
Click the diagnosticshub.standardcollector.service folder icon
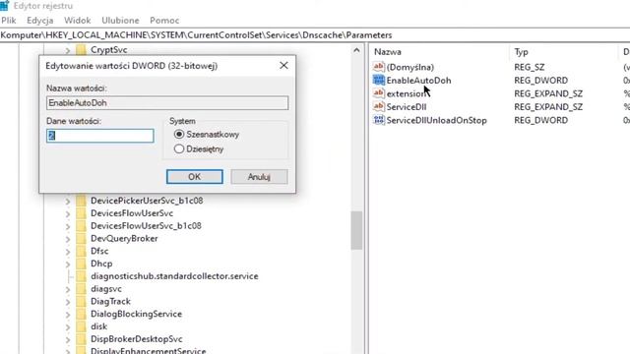click(x=81, y=276)
